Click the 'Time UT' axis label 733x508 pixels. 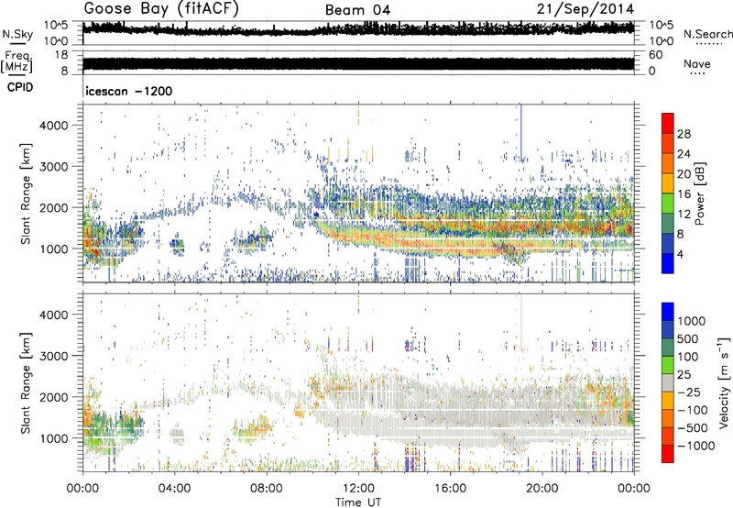[x=358, y=502]
